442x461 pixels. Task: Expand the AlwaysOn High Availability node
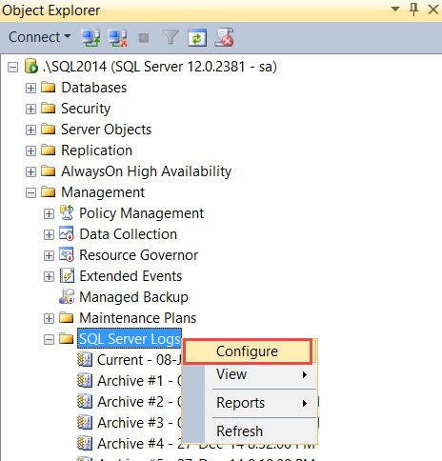(x=30, y=171)
